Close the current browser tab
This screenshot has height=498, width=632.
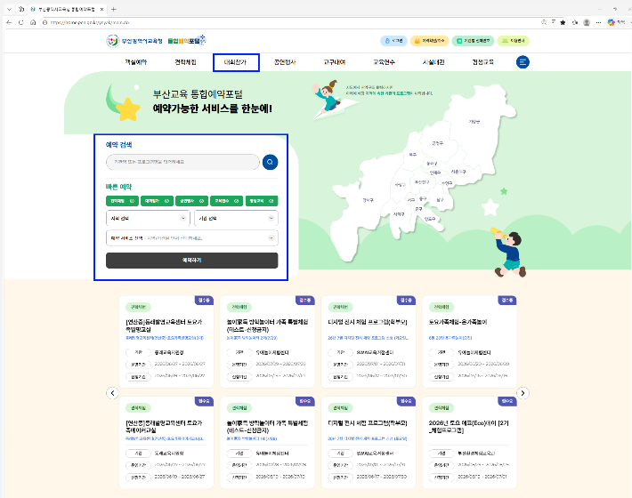pos(102,9)
